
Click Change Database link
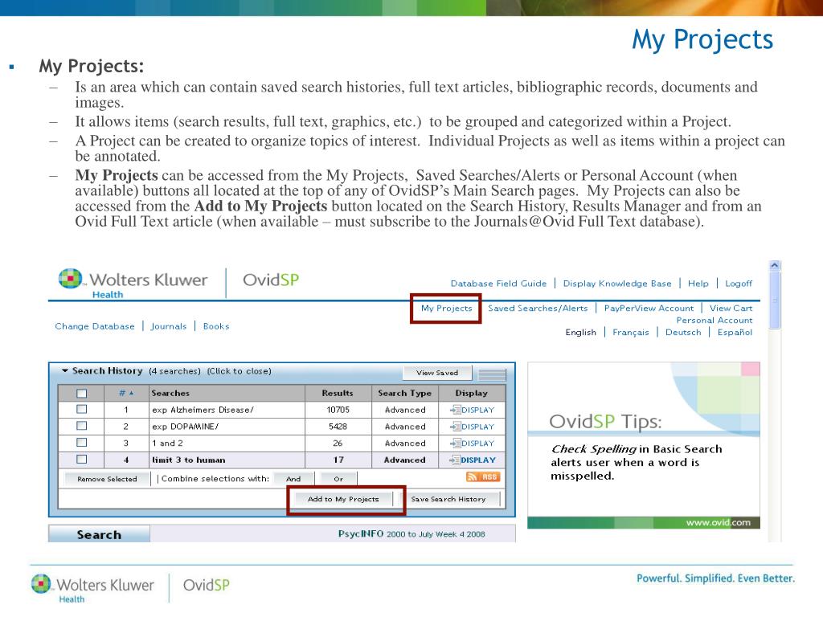(x=95, y=326)
